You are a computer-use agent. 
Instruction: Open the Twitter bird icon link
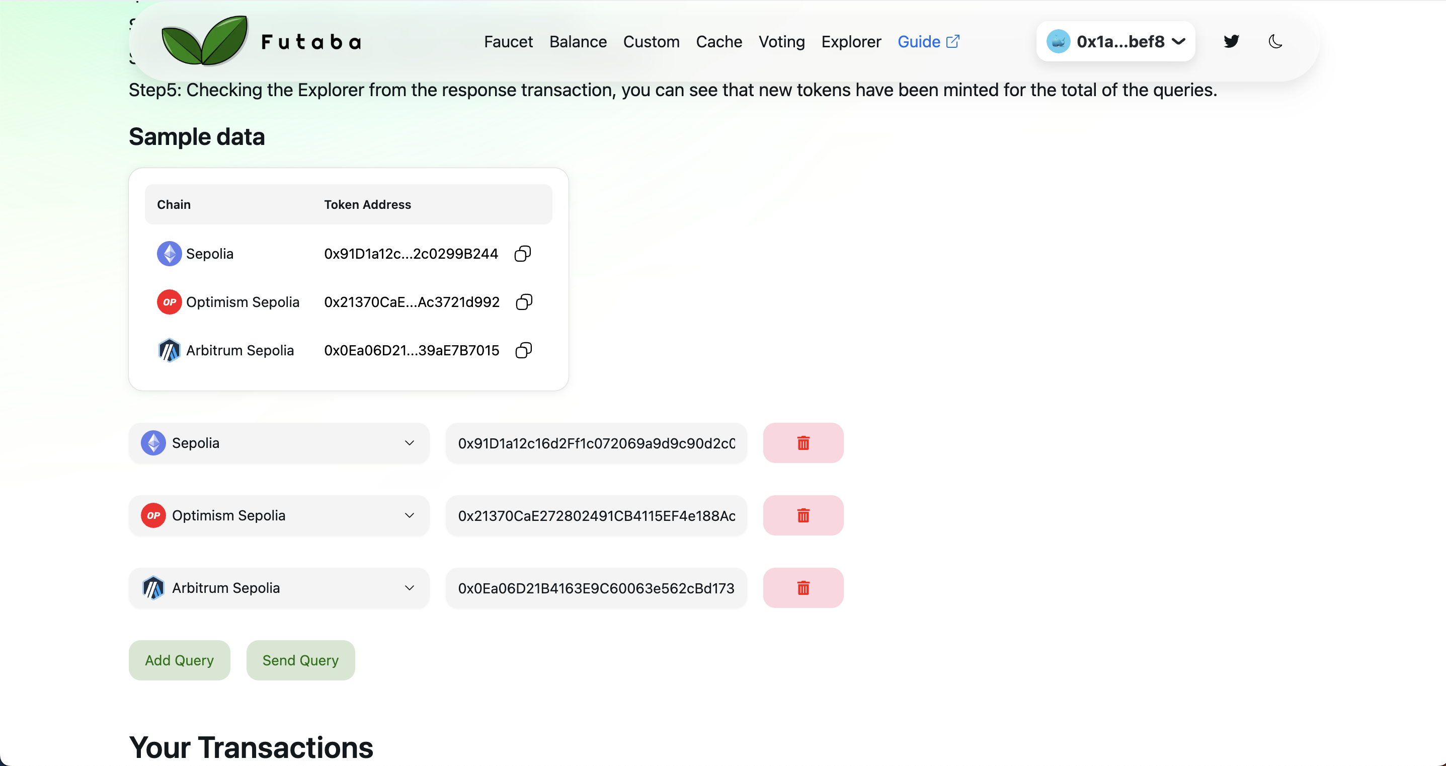[1231, 42]
